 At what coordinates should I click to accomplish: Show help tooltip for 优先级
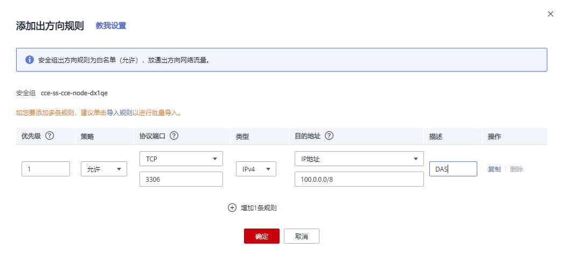(50, 136)
